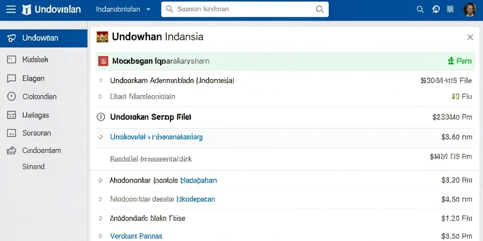Click the Kudshek sidebar icon

[11, 60]
